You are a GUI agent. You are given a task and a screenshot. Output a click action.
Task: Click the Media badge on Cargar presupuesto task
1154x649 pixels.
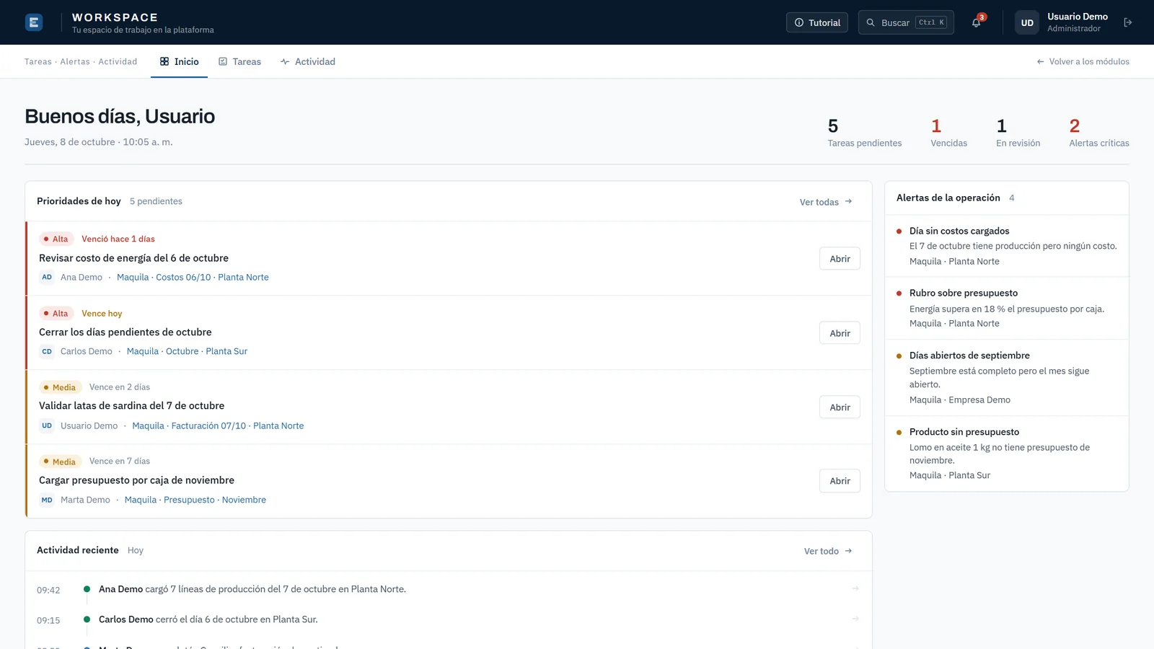(59, 462)
